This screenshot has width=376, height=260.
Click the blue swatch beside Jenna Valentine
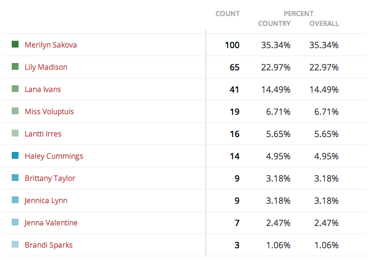(15, 222)
